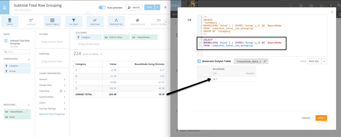The image size is (341, 137).
Task: Click the toolbar scroll-right arrow
Action: click(166, 22)
